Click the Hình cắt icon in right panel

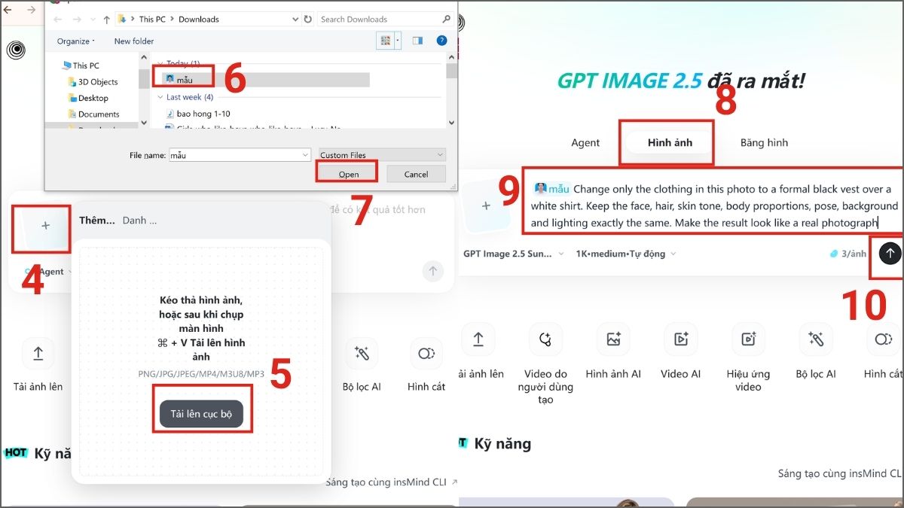pos(883,339)
